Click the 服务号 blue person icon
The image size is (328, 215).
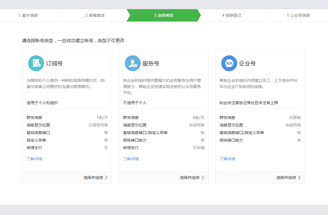133,63
